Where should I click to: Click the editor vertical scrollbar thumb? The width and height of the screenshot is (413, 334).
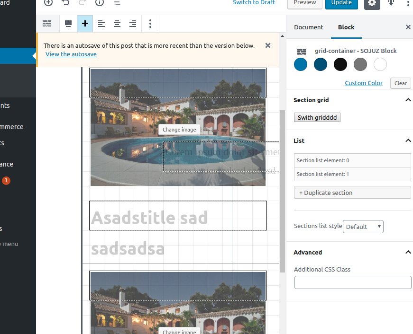tap(282, 191)
